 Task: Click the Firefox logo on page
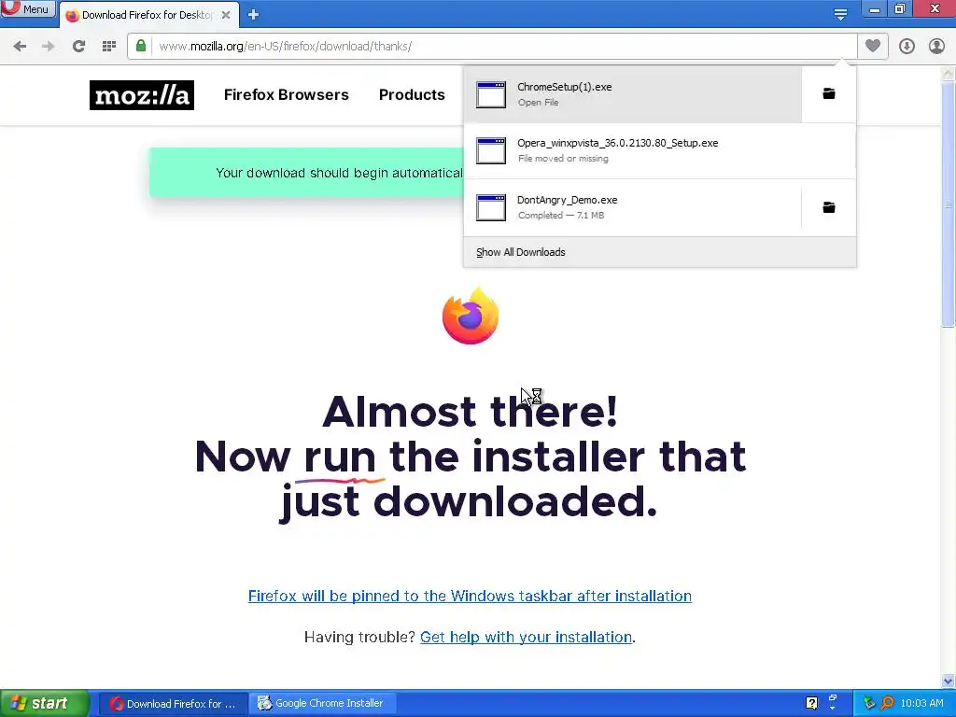(x=471, y=316)
